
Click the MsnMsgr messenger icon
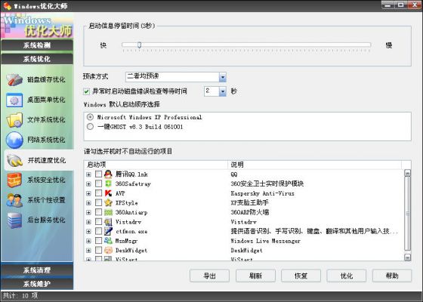[x=108, y=241]
